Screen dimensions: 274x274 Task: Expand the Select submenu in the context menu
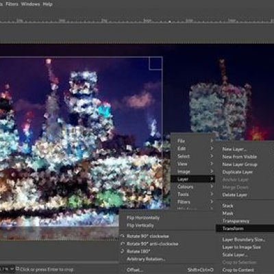click(193, 156)
